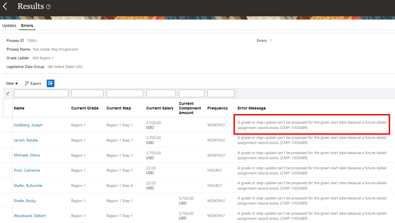This screenshot has width=395, height=223.
Task: Click the Errors count value 7
Action: (271, 40)
